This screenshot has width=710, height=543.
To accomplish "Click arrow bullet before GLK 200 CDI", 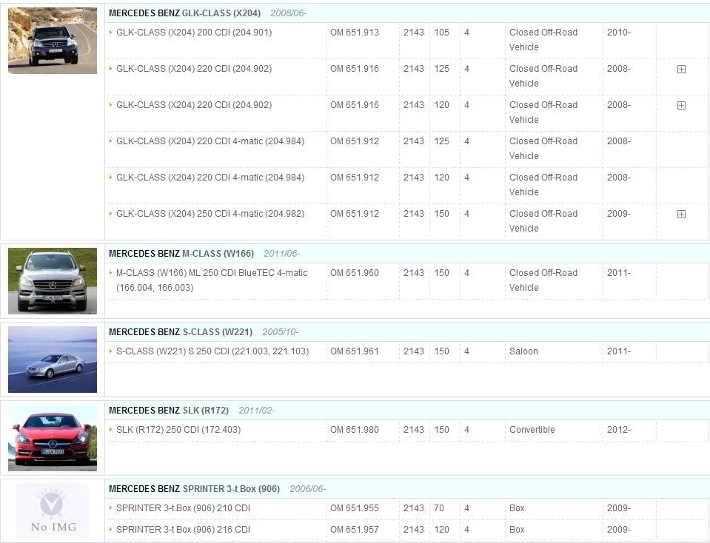I will point(111,32).
